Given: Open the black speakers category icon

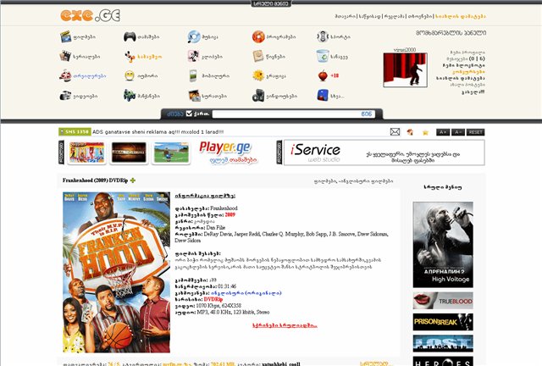Looking at the screenshot, I should pyautogui.click(x=258, y=96).
